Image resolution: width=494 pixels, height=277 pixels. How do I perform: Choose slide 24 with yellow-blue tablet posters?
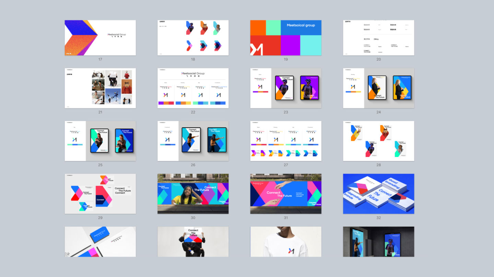(x=378, y=88)
